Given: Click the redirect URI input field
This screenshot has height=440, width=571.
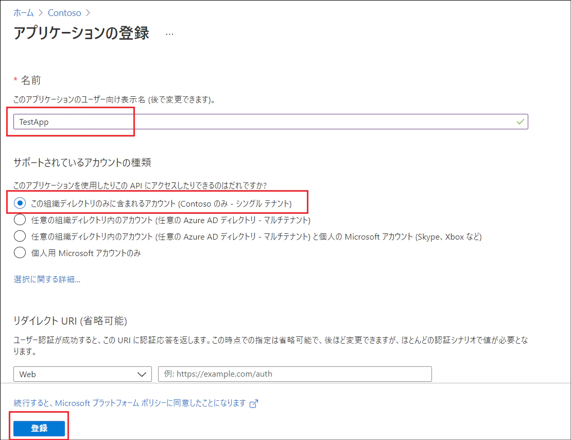Looking at the screenshot, I should pyautogui.click(x=295, y=374).
